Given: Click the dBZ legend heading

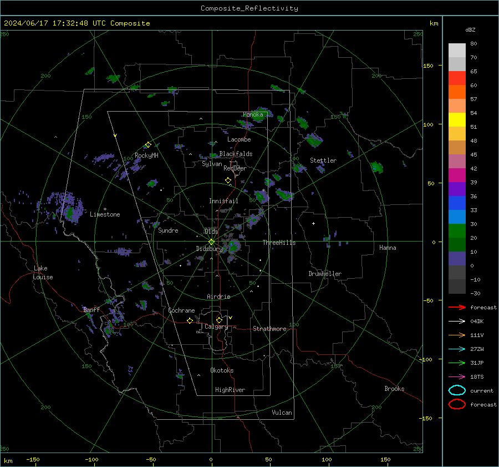Looking at the screenshot, I should [x=470, y=29].
